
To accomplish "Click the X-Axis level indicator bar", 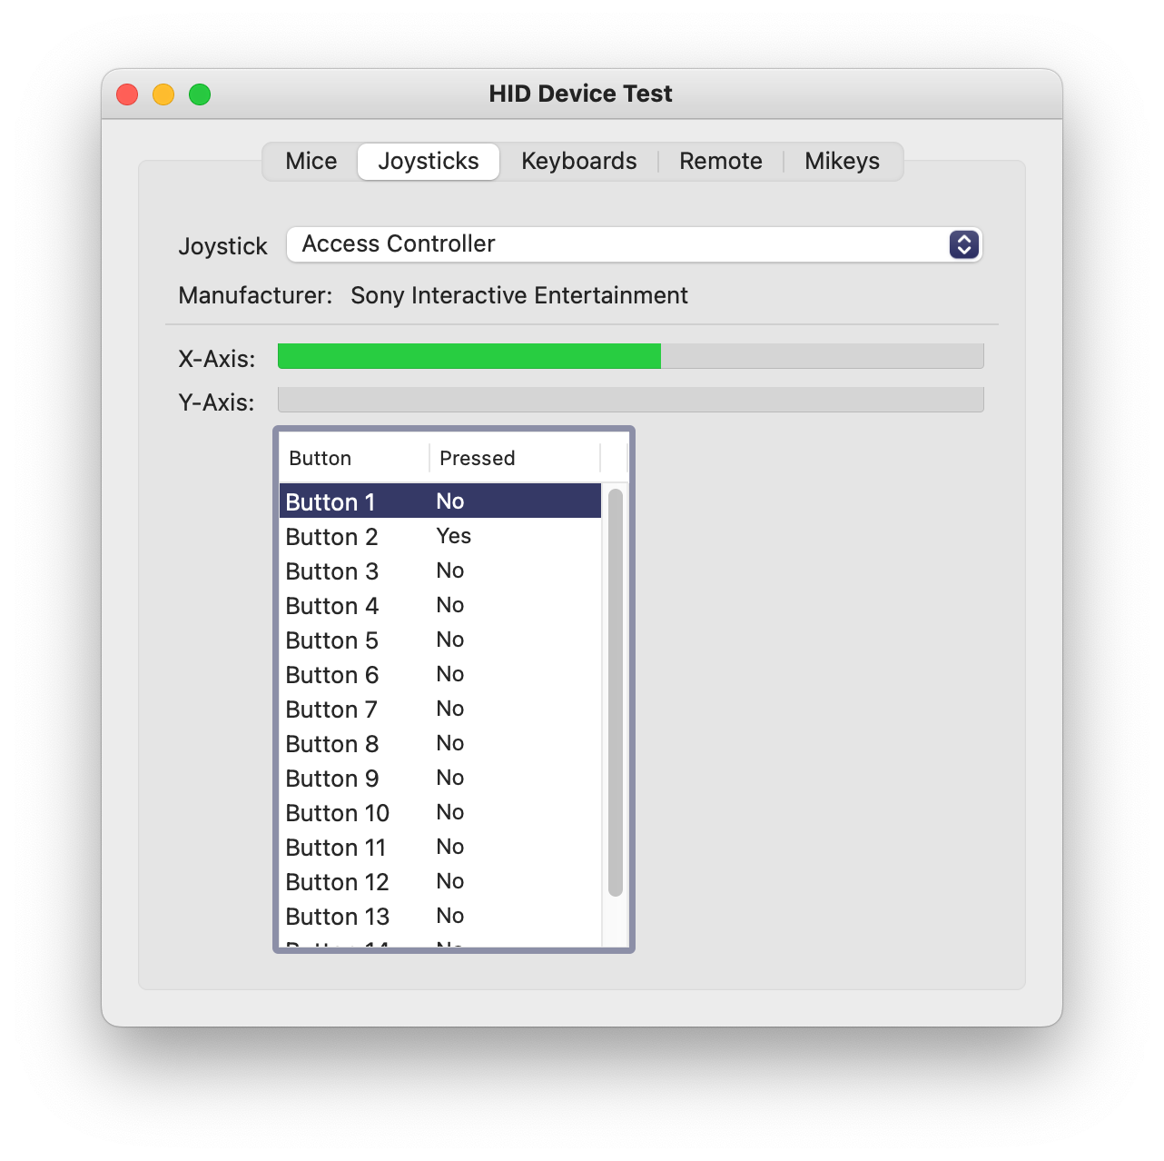I will tap(630, 356).
